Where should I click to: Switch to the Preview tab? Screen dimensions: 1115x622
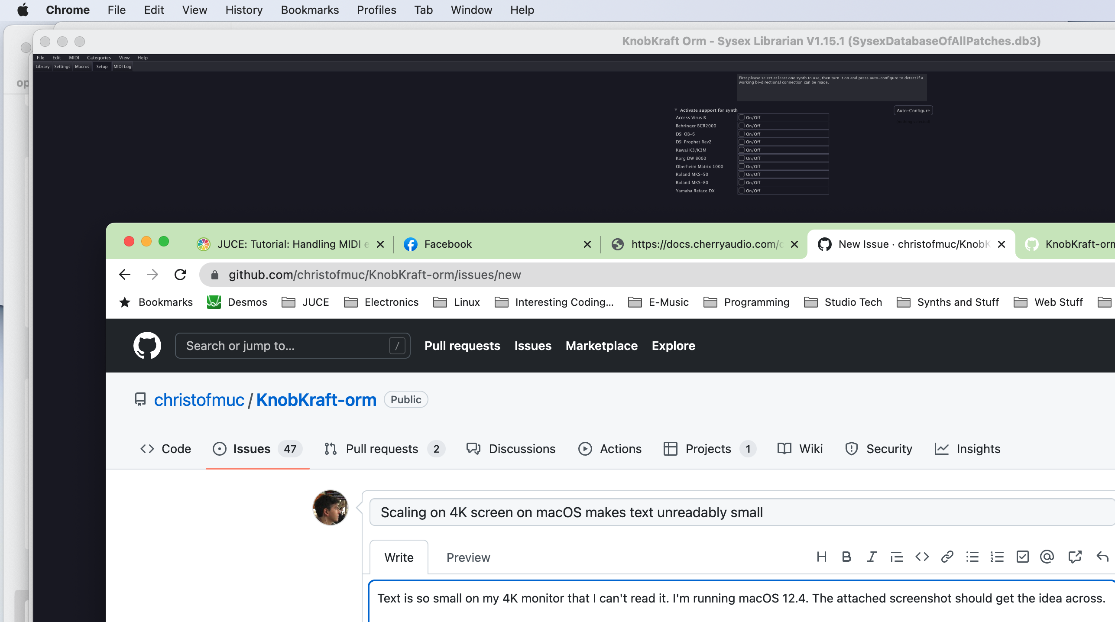click(468, 557)
